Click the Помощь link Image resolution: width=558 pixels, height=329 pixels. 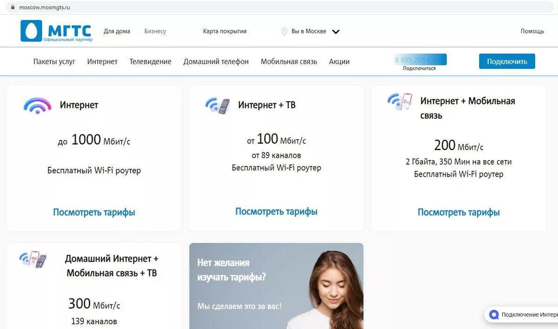[x=532, y=31]
